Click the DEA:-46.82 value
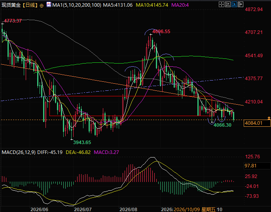271x212 pixels. tap(78, 152)
